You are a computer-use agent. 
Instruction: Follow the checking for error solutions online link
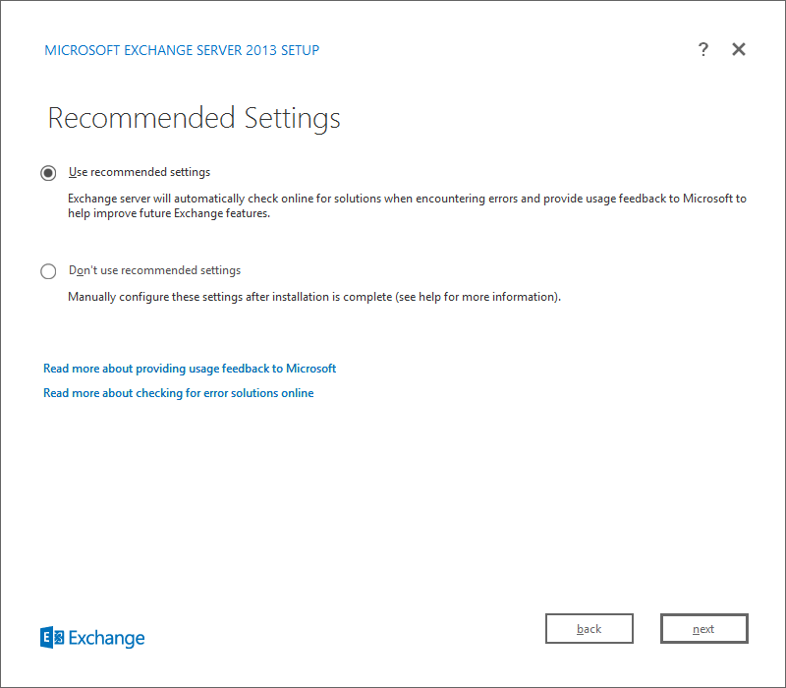(179, 393)
